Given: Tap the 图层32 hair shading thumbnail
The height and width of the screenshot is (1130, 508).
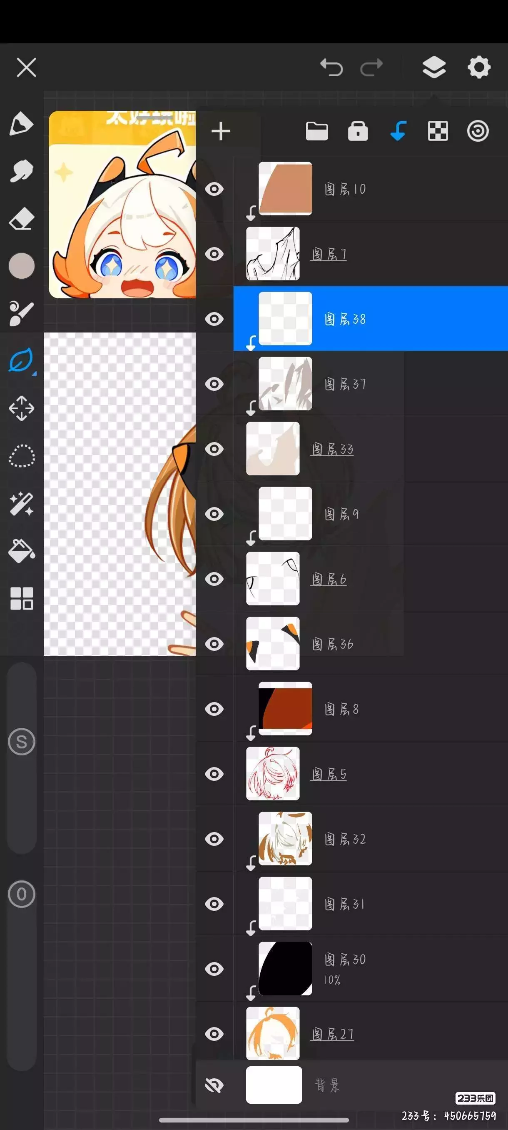Looking at the screenshot, I should tap(285, 838).
